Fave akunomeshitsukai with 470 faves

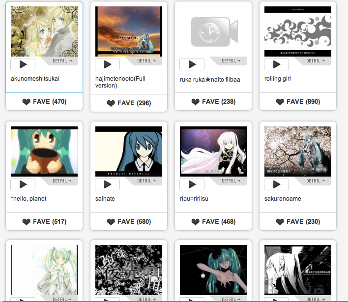(x=44, y=102)
